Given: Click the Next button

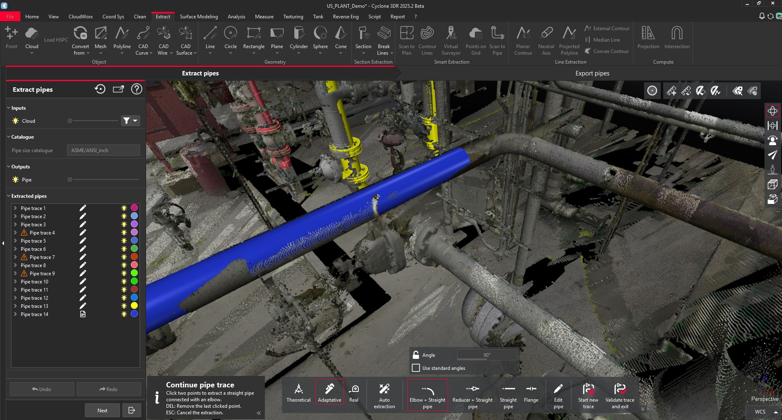Looking at the screenshot, I should click(x=102, y=410).
